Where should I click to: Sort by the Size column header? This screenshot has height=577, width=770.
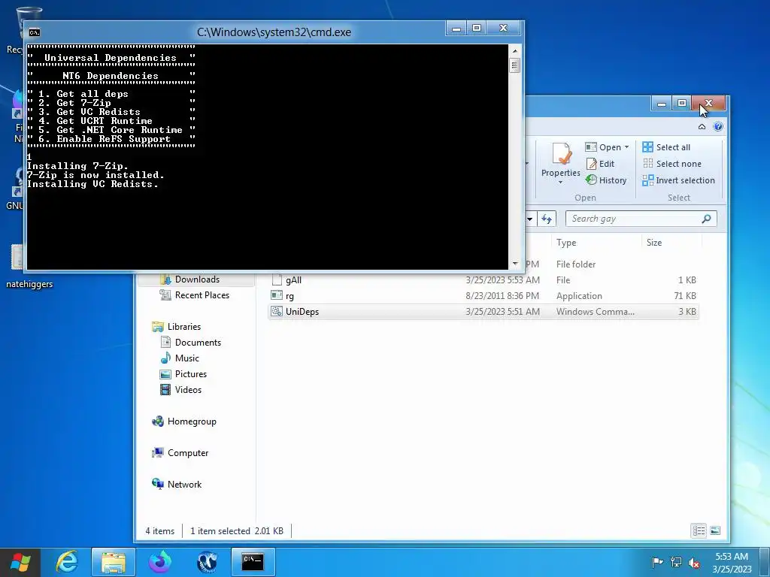pos(653,243)
